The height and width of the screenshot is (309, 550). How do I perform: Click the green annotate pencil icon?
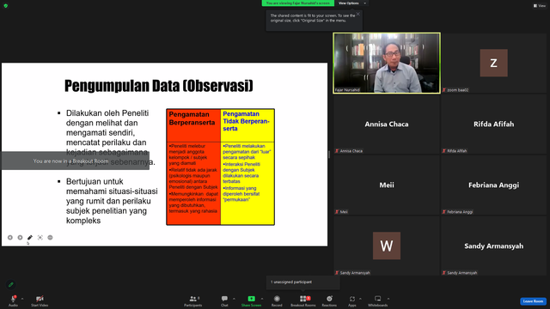click(11, 284)
